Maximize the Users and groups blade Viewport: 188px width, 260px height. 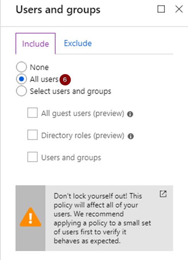pos(161,9)
